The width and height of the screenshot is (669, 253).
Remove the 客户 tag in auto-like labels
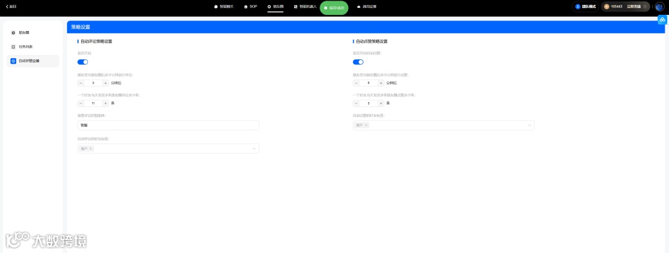click(366, 125)
